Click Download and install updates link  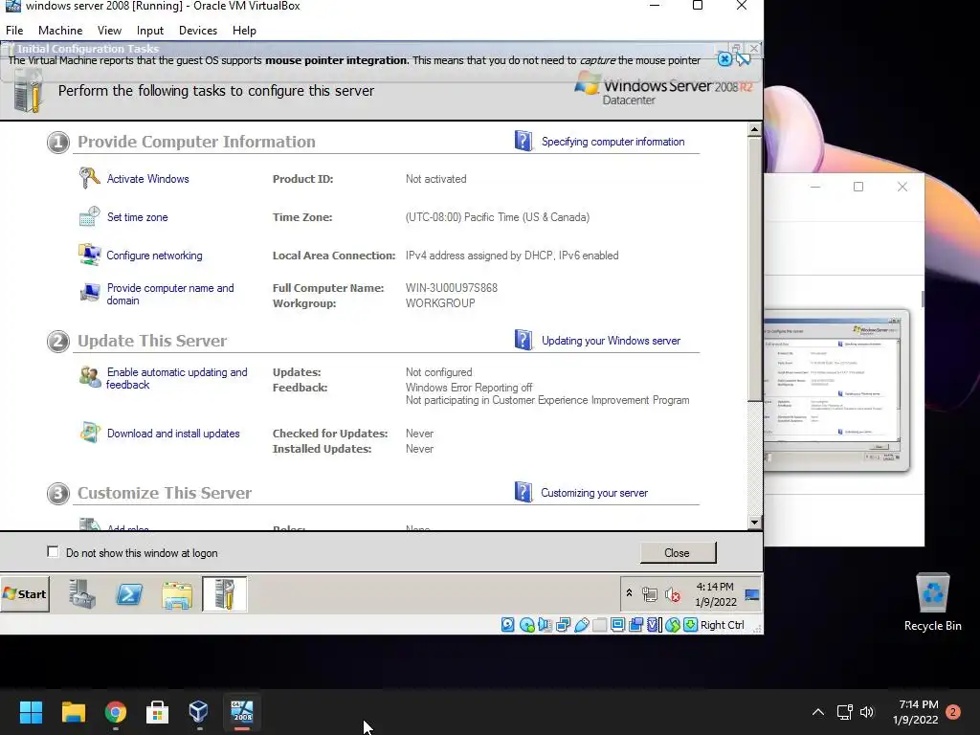[173, 434]
